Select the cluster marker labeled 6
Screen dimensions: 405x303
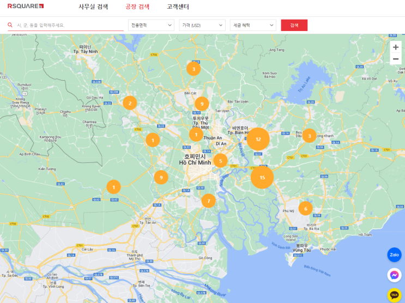(x=306, y=208)
